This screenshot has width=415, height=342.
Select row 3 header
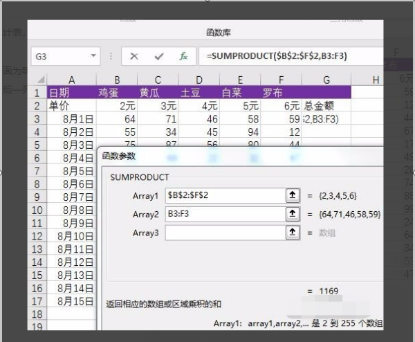38,118
